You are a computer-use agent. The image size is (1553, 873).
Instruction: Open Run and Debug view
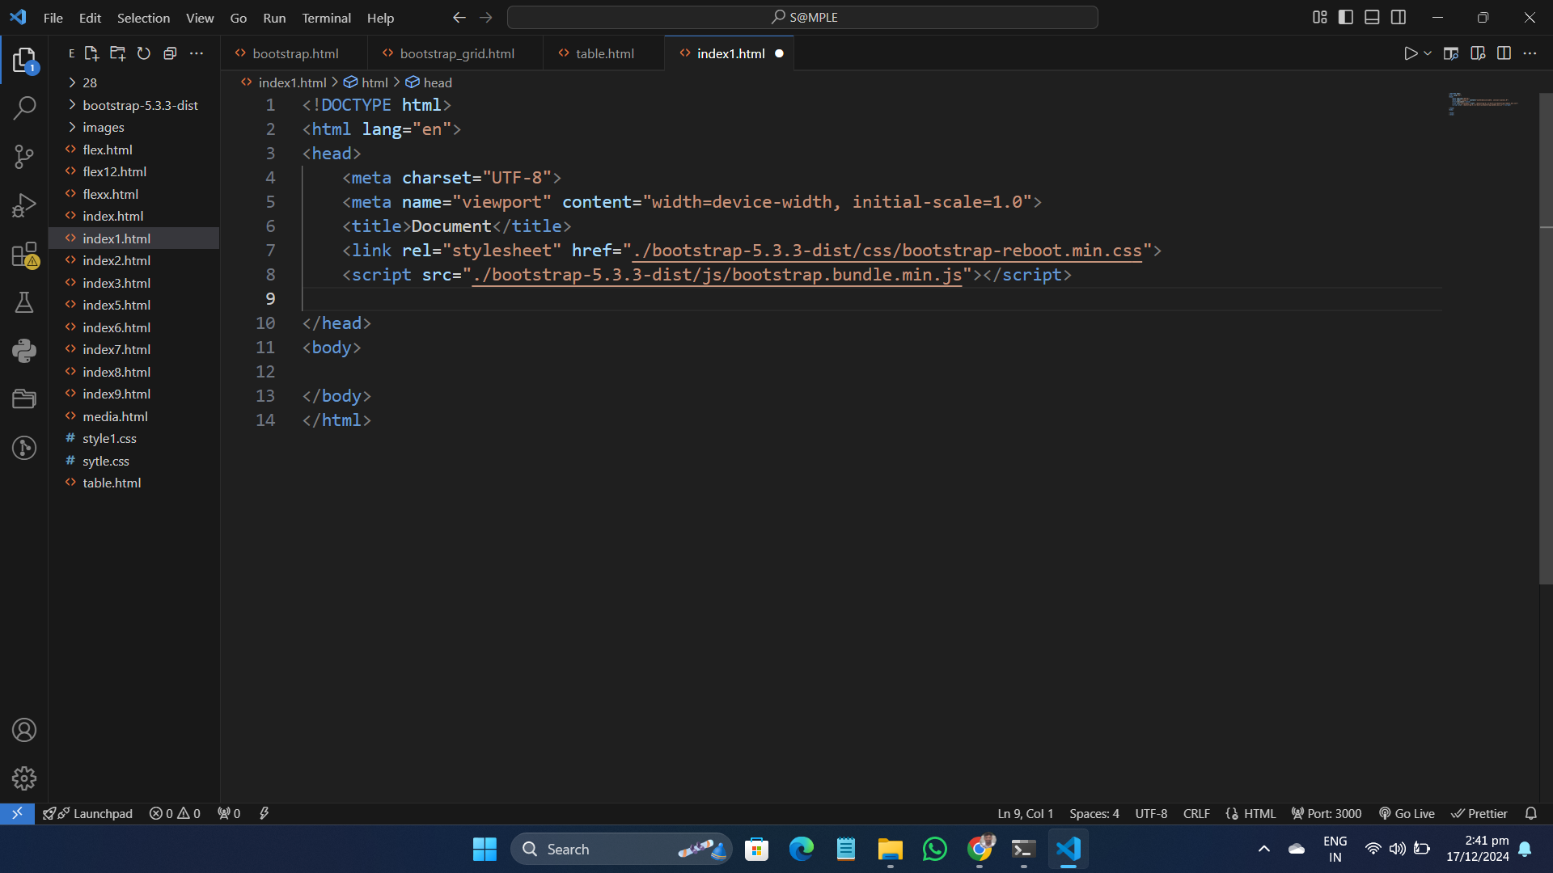(x=24, y=205)
